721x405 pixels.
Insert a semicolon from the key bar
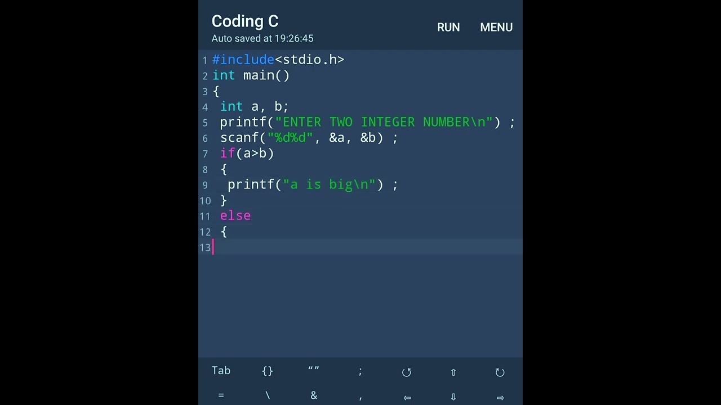[360, 371]
